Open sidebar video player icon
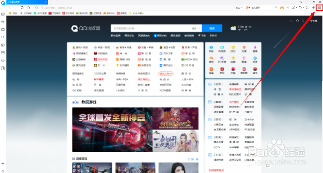The width and height of the screenshot is (323, 173). (x=3, y=45)
